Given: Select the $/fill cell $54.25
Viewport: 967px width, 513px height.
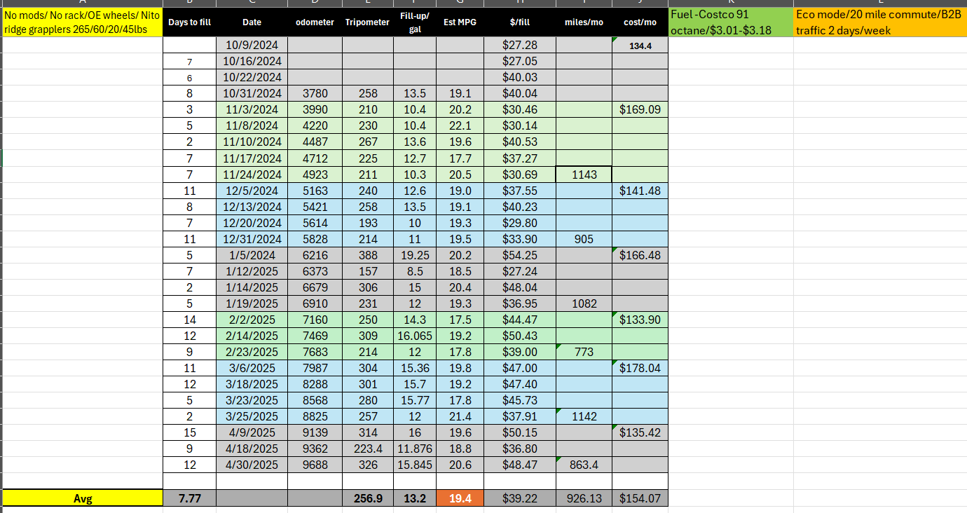Looking at the screenshot, I should pos(520,255).
